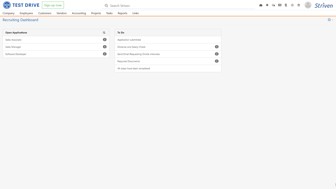Search open applications with magnifier icon
The width and height of the screenshot is (336, 189).
104,33
